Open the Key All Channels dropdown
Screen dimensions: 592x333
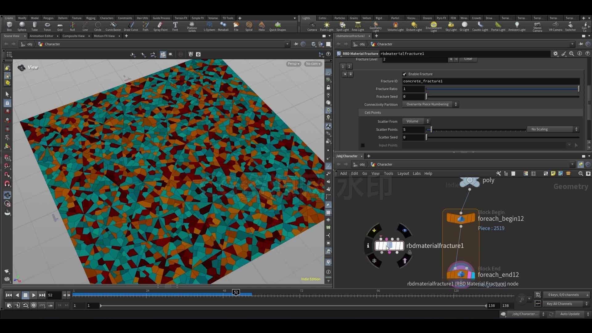point(566,304)
